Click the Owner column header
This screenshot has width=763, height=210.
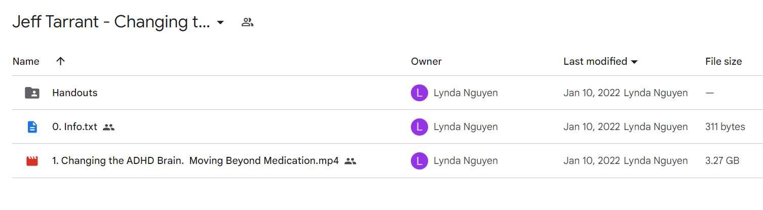click(x=426, y=61)
